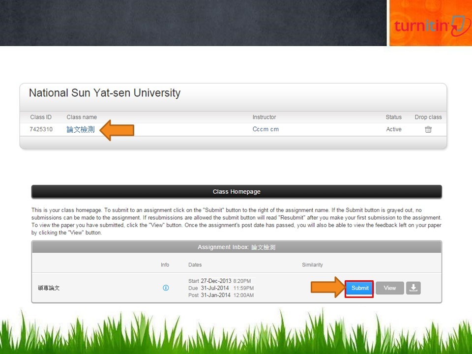472x354 pixels.
Task: Click the Class Homepage header bar
Action: click(x=236, y=192)
